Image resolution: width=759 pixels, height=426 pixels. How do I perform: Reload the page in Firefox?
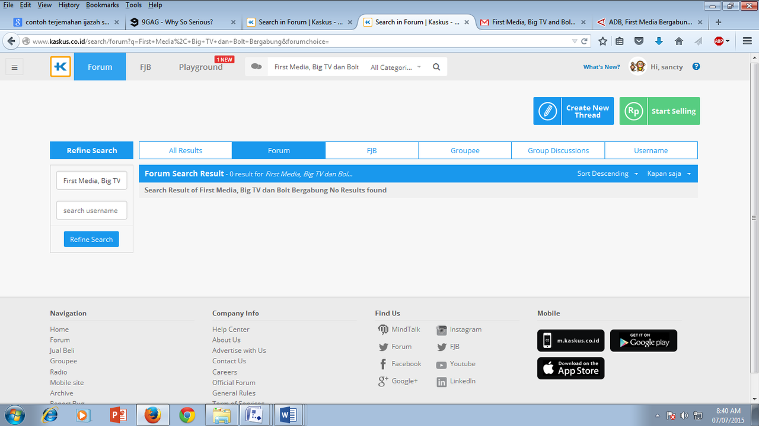coord(584,41)
